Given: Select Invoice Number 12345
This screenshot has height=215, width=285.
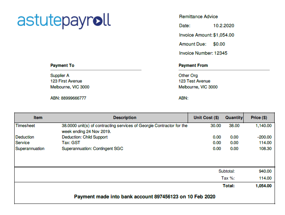Looking at the screenshot, I should [220, 53].
